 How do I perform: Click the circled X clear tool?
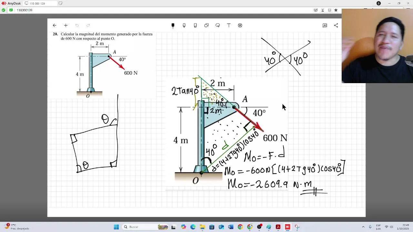[x=240, y=25]
